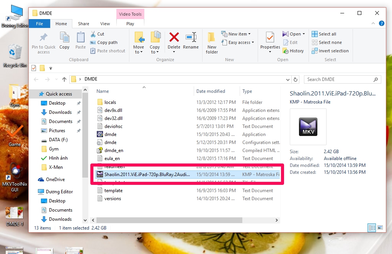The width and height of the screenshot is (392, 254).
Task: Click the Copy ribbon button
Action: coord(64,40)
